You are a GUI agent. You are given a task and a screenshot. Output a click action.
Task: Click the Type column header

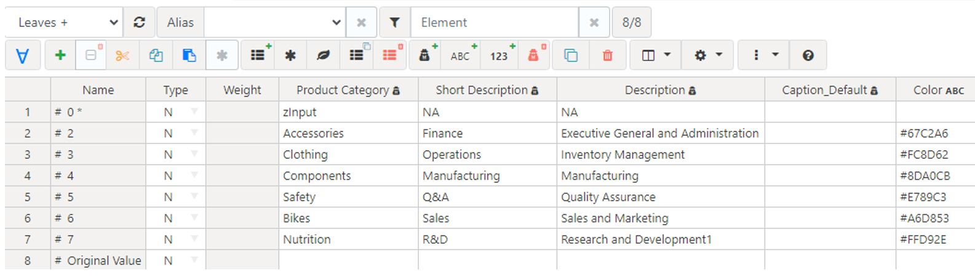(x=176, y=90)
